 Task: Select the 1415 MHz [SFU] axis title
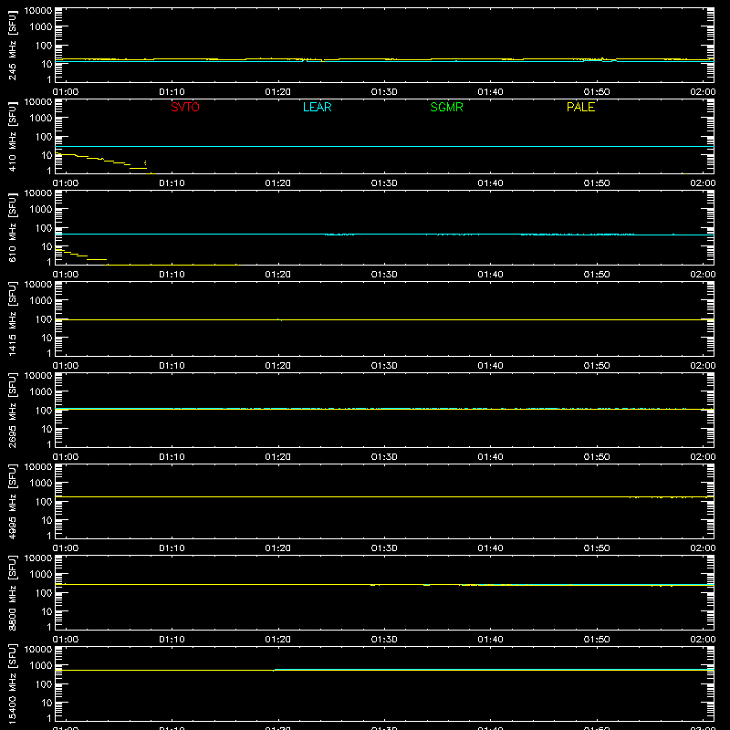tap(12, 318)
